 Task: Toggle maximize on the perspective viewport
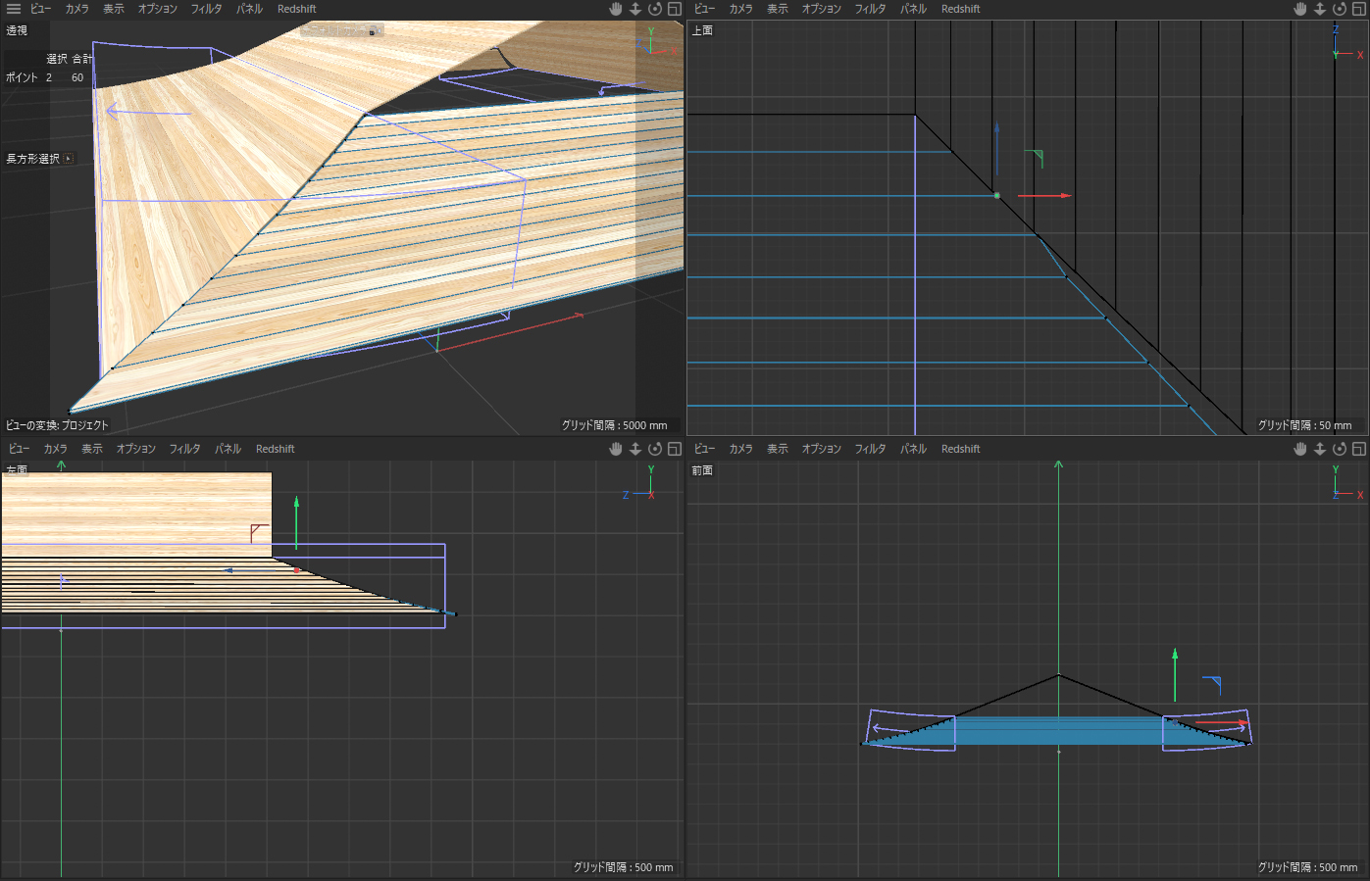675,9
